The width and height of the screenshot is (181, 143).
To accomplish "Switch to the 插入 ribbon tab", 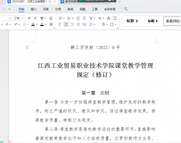I will [x=33, y=9].
